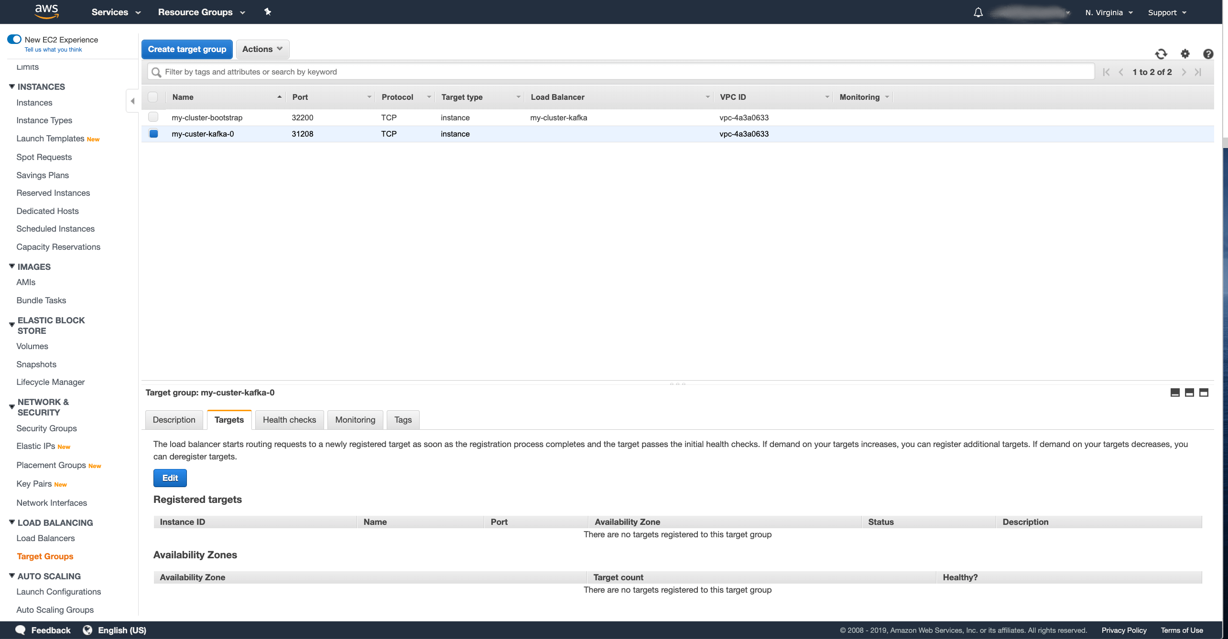Switch to the Health checks tab
The width and height of the screenshot is (1228, 639).
click(x=289, y=420)
